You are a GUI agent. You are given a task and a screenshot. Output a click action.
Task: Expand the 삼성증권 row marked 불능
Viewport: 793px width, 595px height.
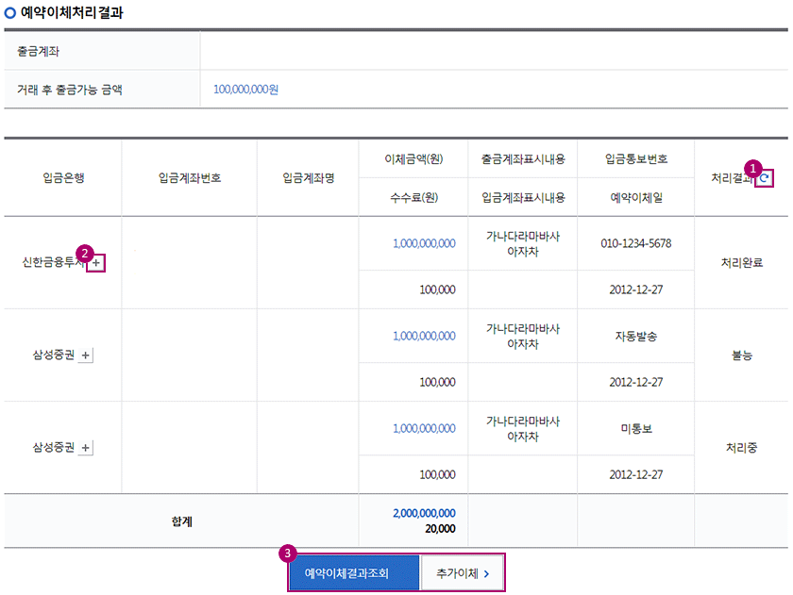point(86,355)
